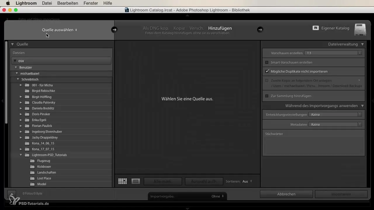Click the Flugzeug folder icon
Screen dimensions: 374x210
(32, 161)
